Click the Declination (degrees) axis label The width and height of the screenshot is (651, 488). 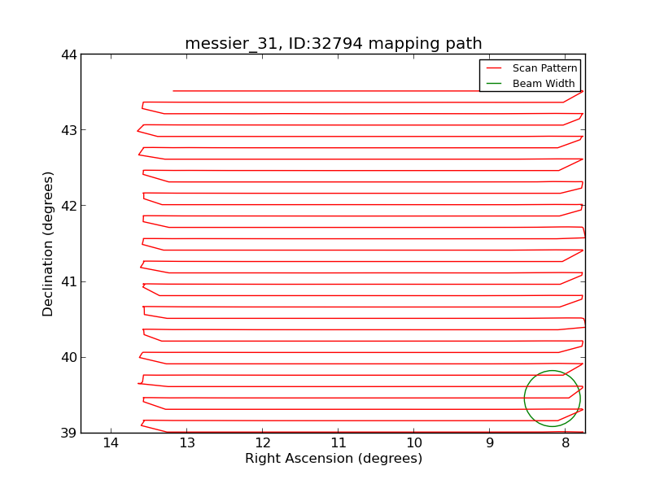coord(49,243)
